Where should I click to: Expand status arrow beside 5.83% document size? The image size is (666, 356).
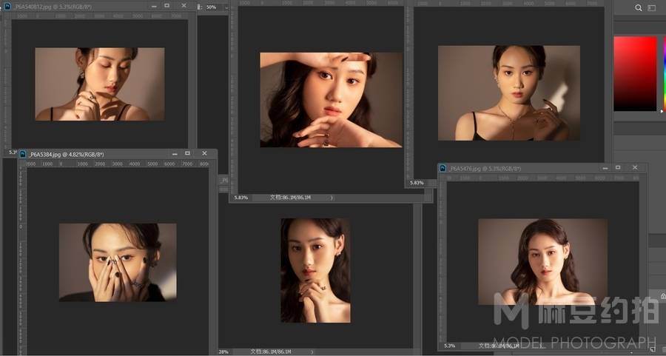[332, 198]
